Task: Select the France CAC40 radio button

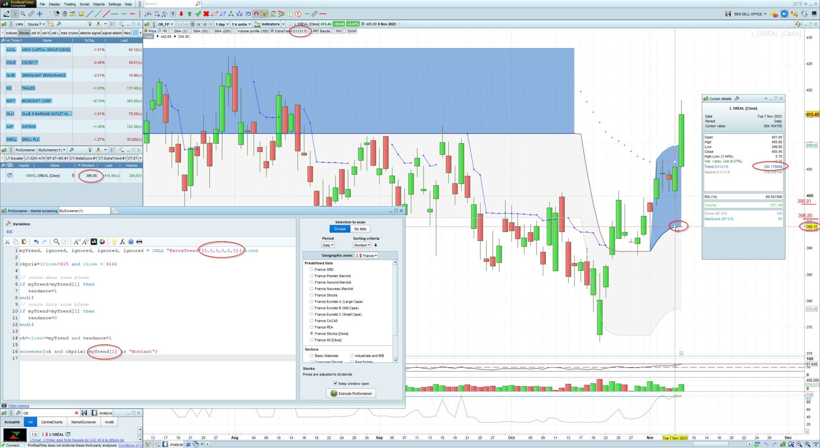Action: pos(312,321)
